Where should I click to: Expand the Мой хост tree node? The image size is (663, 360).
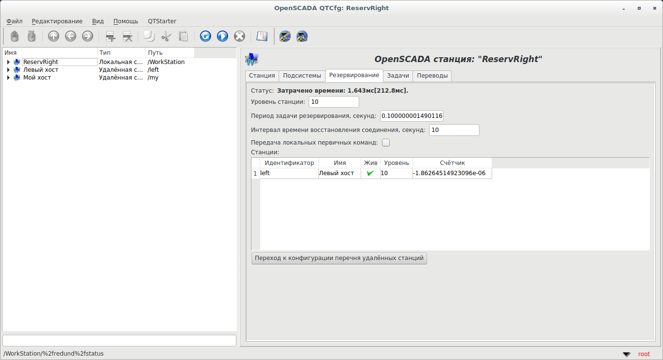(8, 78)
